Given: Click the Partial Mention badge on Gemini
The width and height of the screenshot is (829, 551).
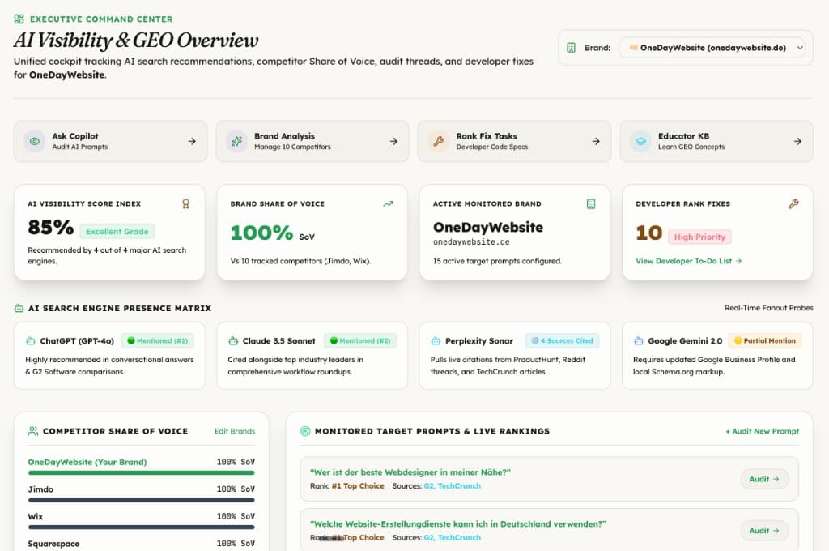Looking at the screenshot, I should click(x=765, y=341).
